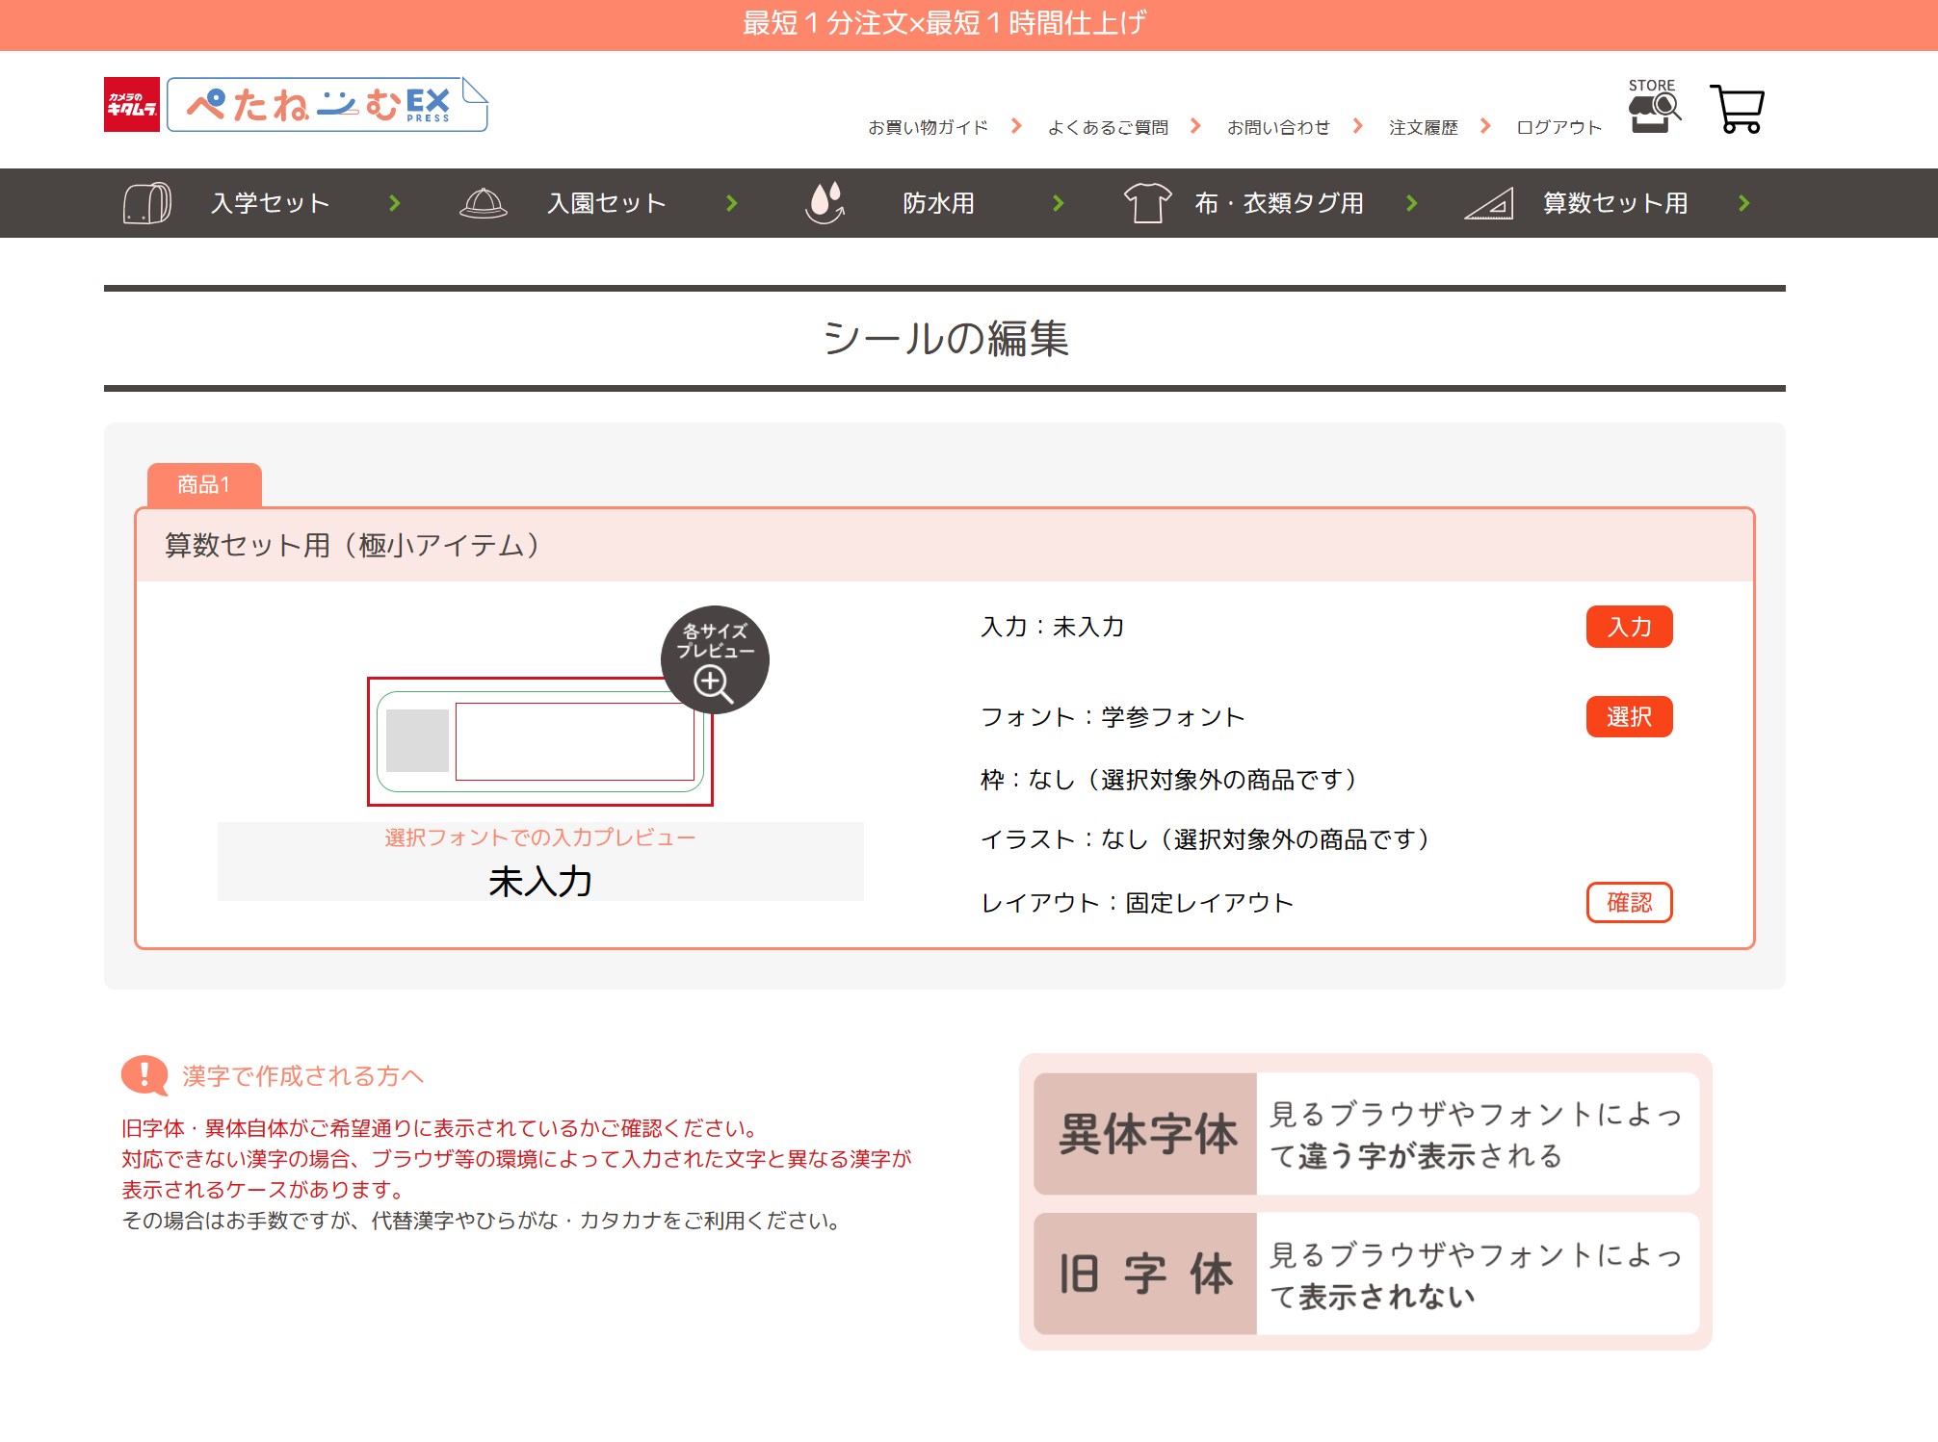Click the t-shirt icon for 布・衣類タグ用

coord(1147,203)
